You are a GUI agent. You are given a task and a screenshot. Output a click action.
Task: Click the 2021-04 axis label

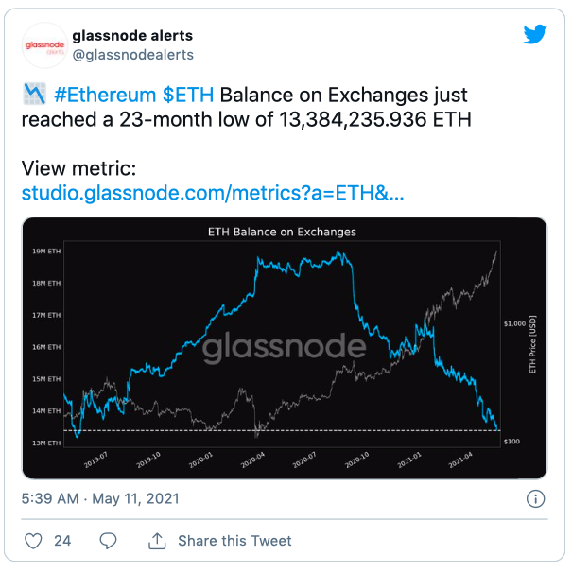(x=460, y=460)
